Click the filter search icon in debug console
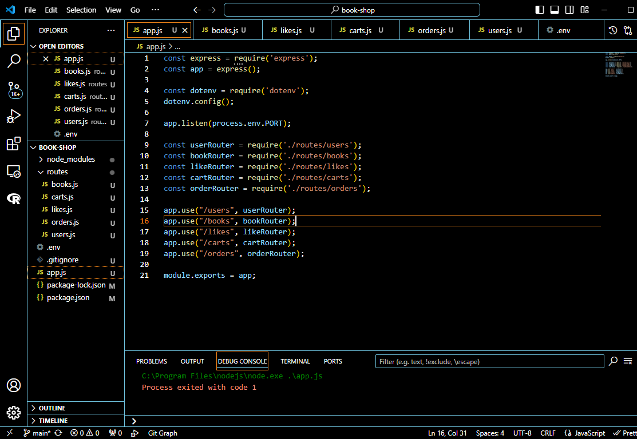The height and width of the screenshot is (439, 637). click(x=613, y=361)
